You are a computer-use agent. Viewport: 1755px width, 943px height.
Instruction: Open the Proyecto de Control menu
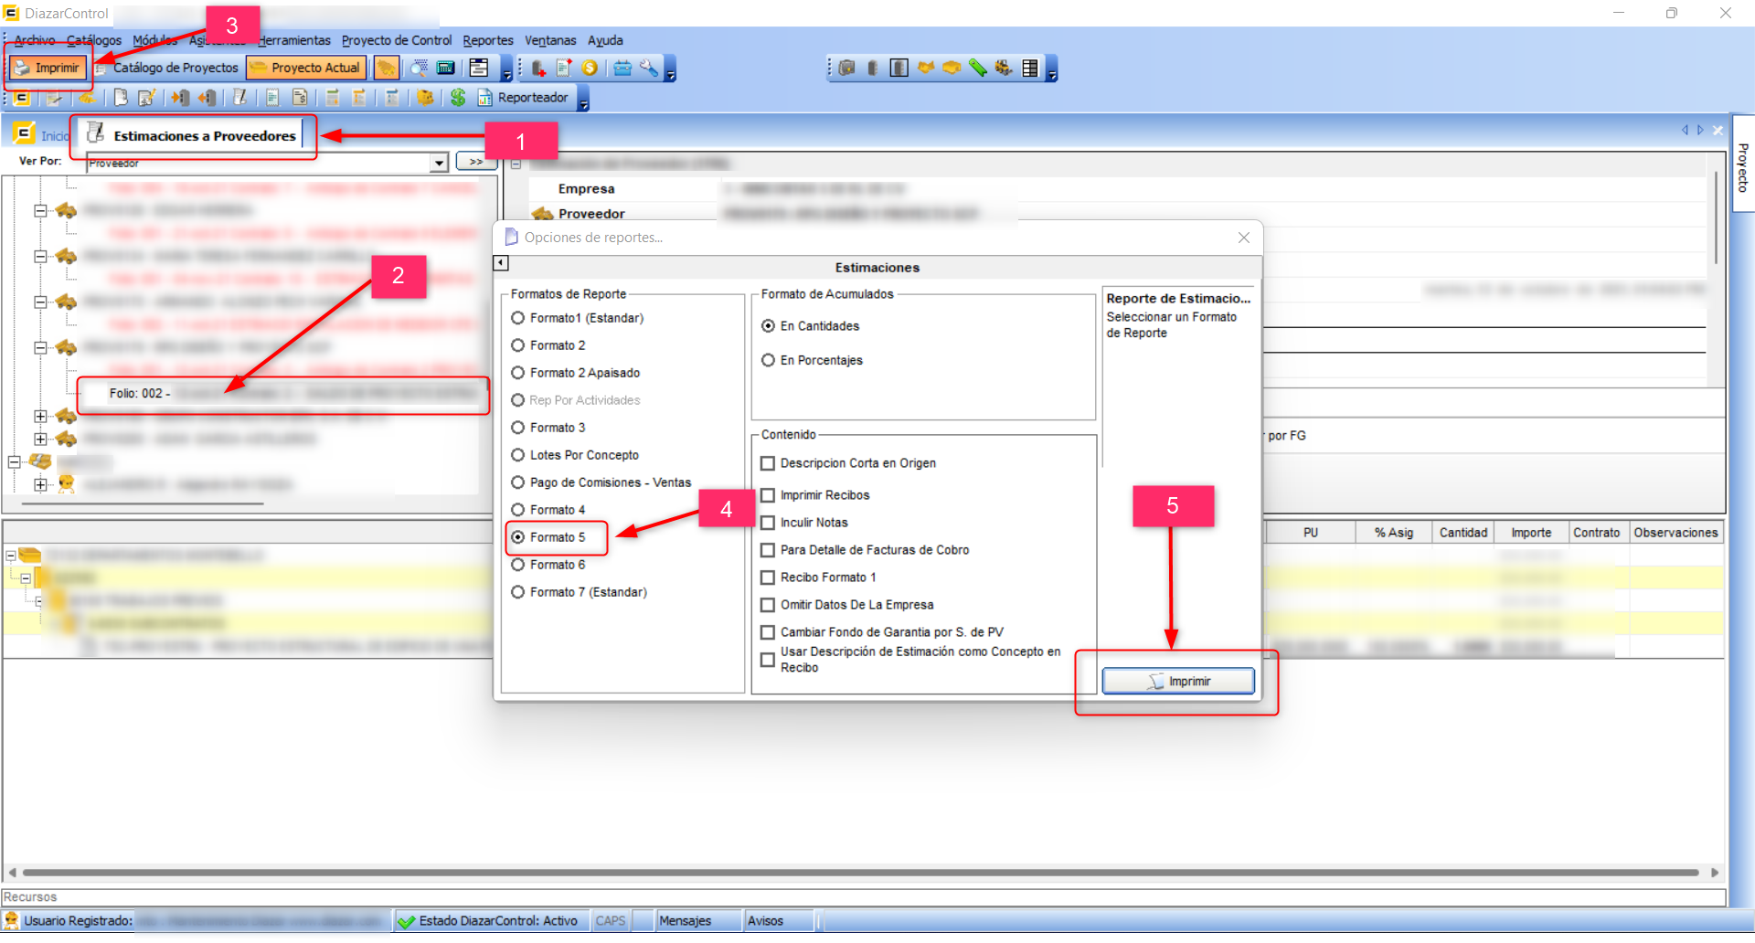point(396,40)
